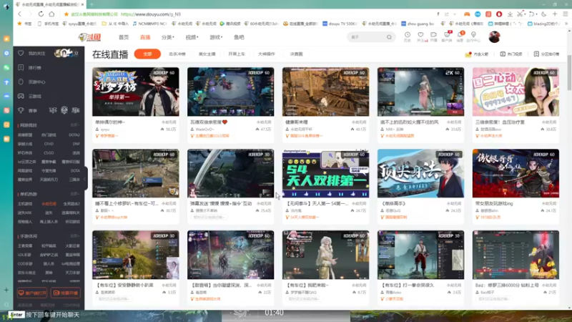Expand 全部 next to 网游竞技 section
The image size is (572, 322).
(x=75, y=125)
